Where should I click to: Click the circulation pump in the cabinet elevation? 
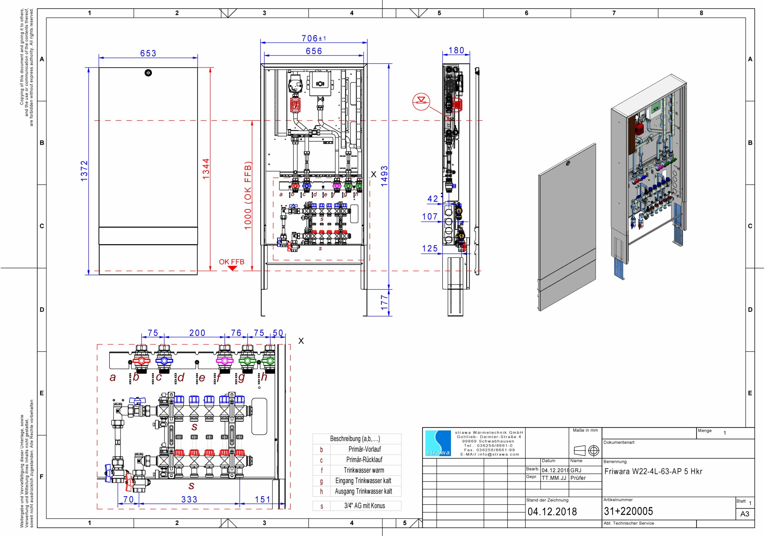[x=296, y=84]
